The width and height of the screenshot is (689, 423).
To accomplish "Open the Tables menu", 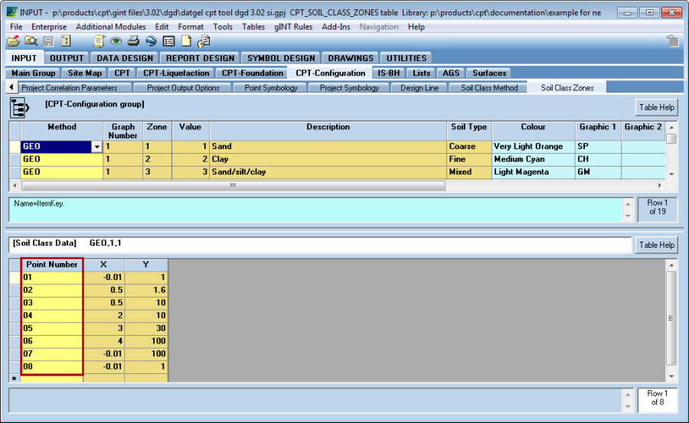I will click(x=253, y=27).
